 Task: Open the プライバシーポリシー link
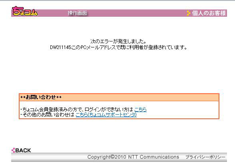coord(205,157)
